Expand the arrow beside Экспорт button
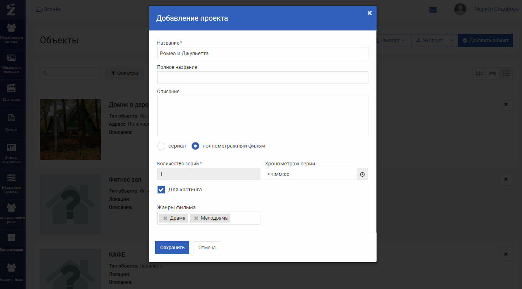Image resolution: width=522 pixels, height=289 pixels. (x=452, y=41)
